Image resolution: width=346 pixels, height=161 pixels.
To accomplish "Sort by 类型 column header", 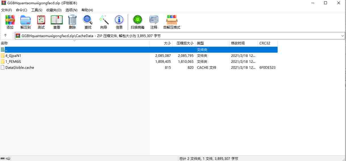I will tap(212, 43).
